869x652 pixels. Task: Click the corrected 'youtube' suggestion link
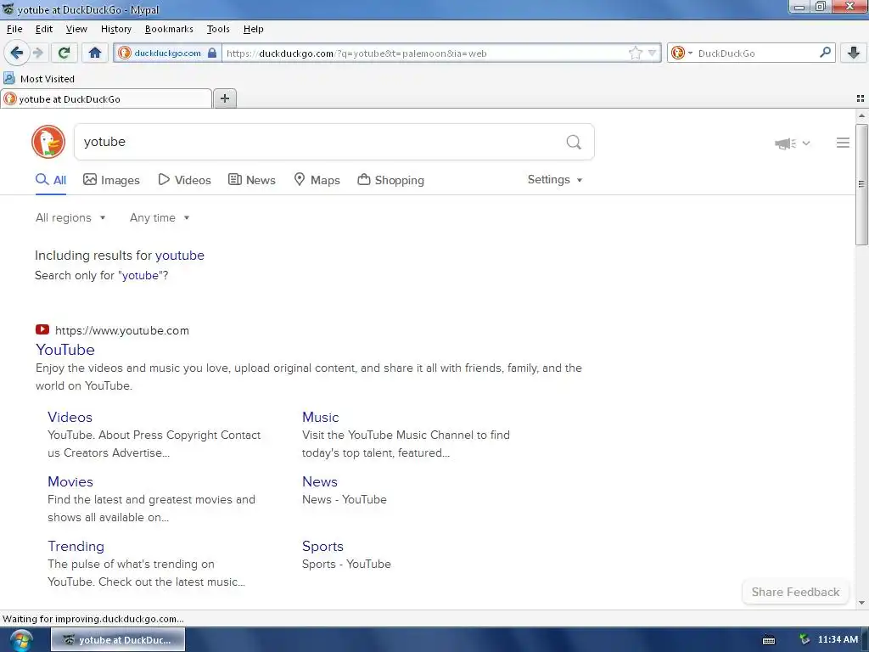[180, 255]
